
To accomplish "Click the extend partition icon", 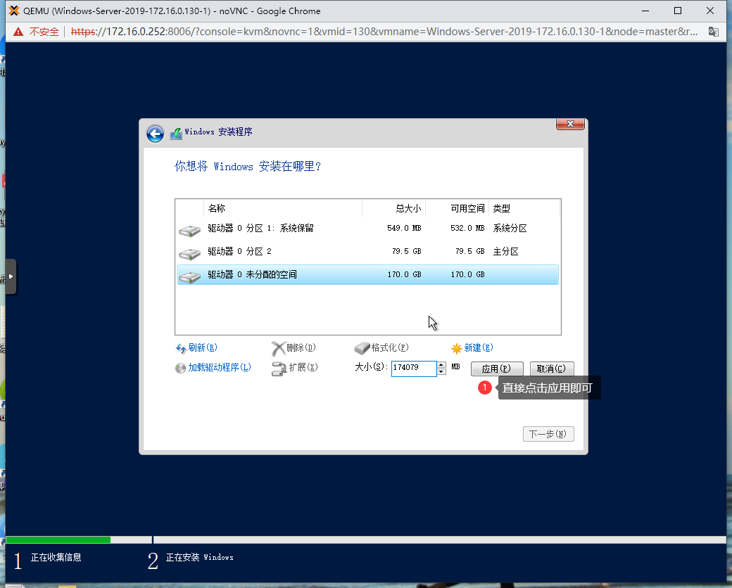I will (x=279, y=369).
